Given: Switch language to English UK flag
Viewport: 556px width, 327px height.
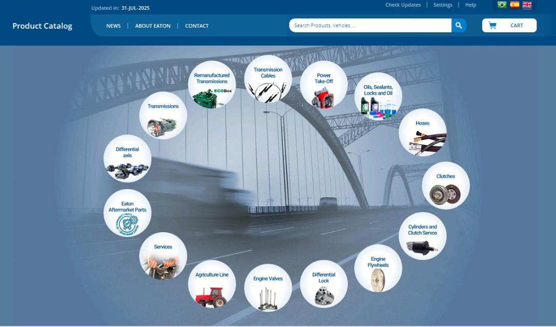Looking at the screenshot, I should (527, 5).
